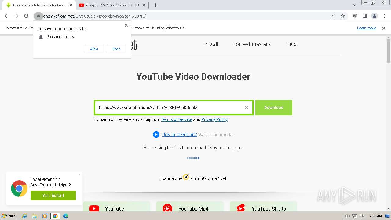
Task: Click the browser forward arrow
Action: point(16,16)
